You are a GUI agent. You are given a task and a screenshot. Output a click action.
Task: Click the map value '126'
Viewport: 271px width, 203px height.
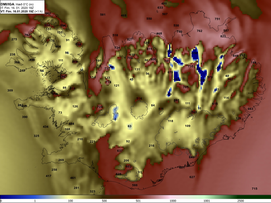[75, 106]
